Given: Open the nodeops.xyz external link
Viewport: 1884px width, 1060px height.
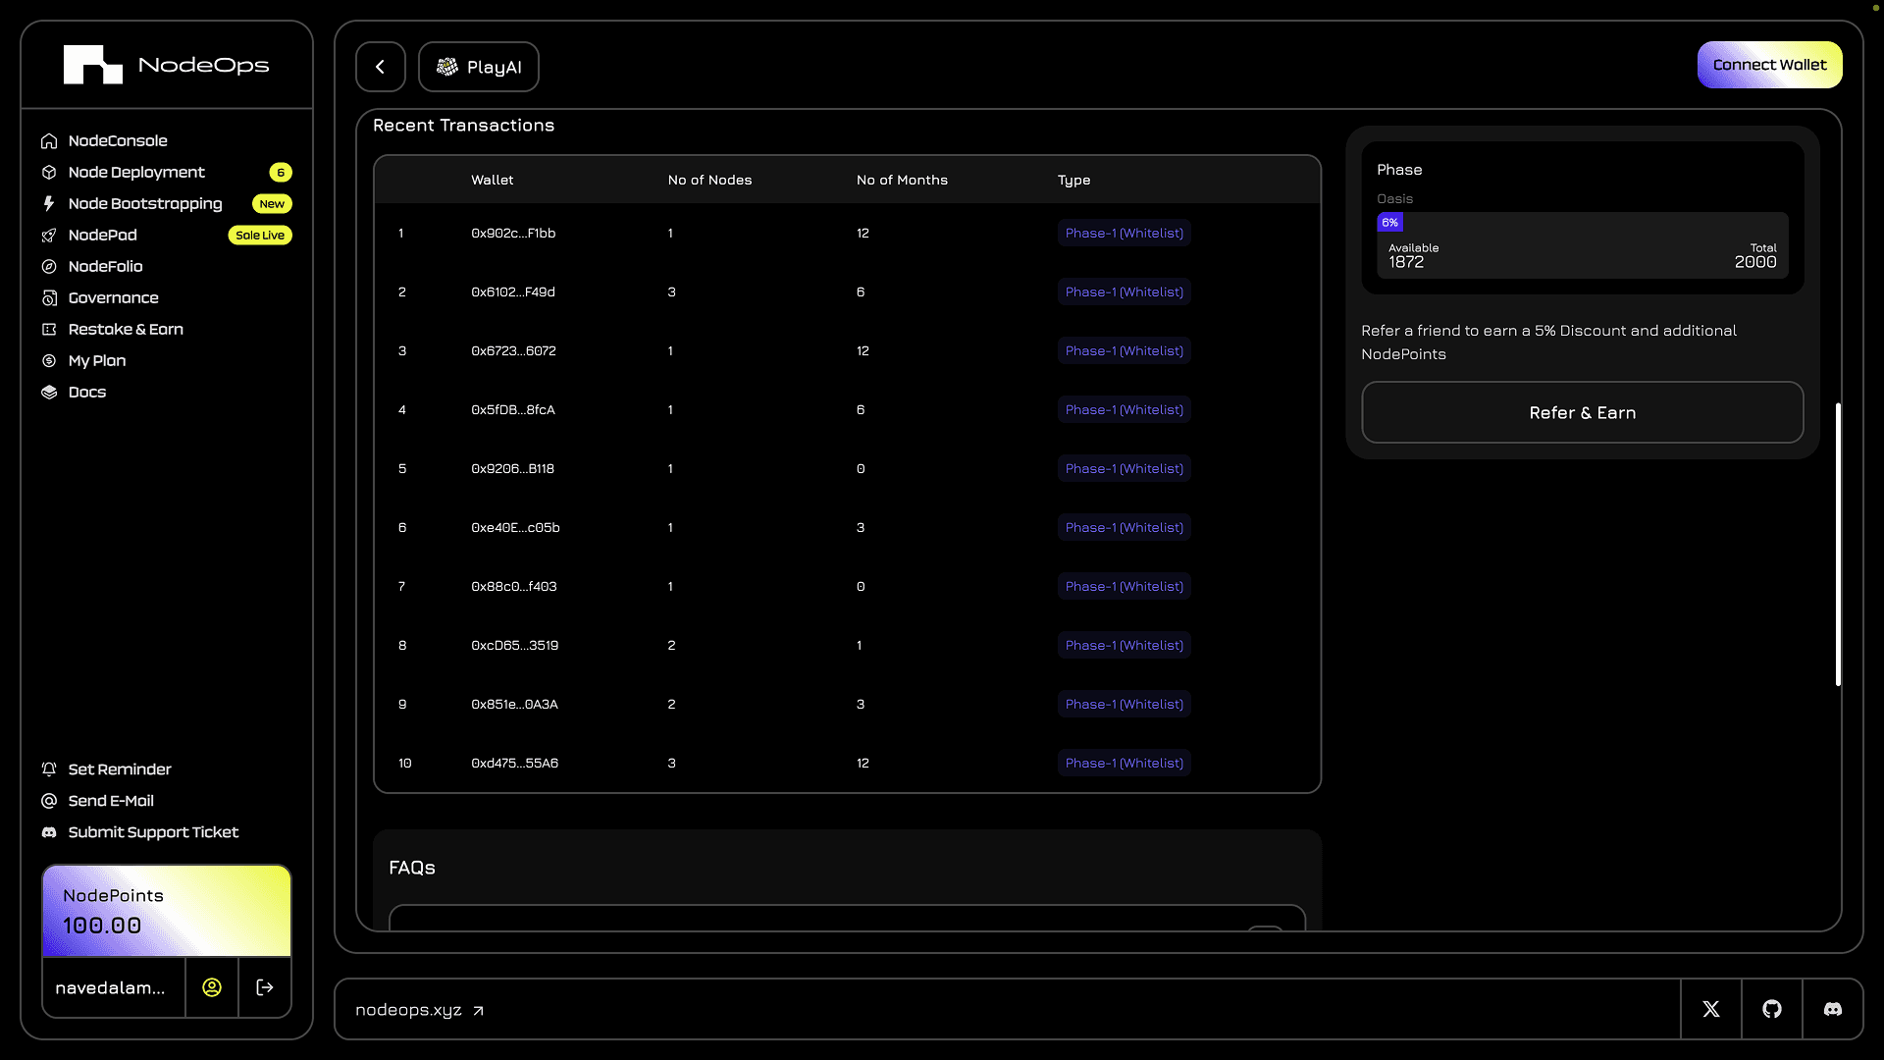Looking at the screenshot, I should coord(420,1010).
